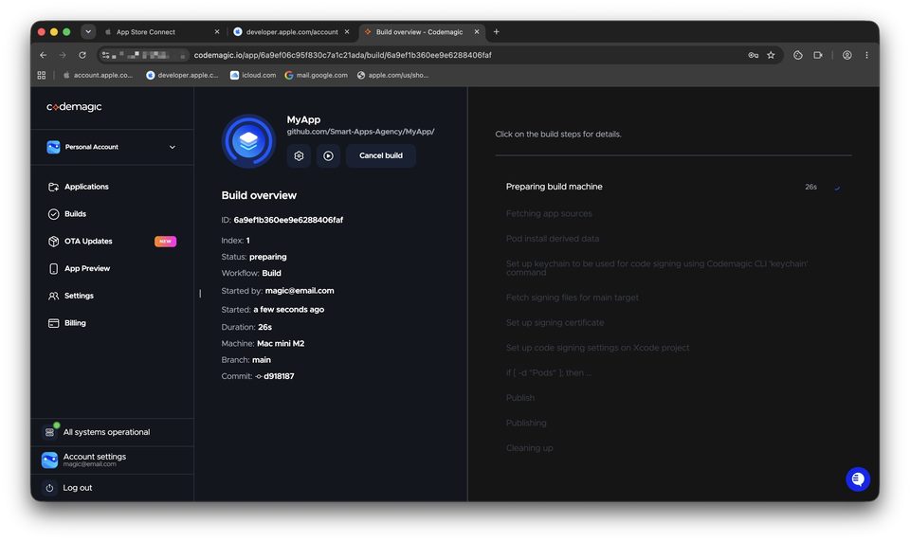Open the icloud.com bookmark
The height and width of the screenshot is (542, 910).
click(x=253, y=76)
